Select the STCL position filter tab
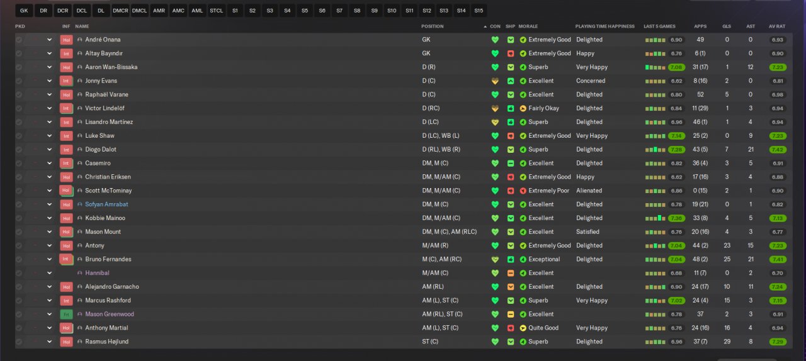Screen dimensions: 806x361 (x=216, y=11)
